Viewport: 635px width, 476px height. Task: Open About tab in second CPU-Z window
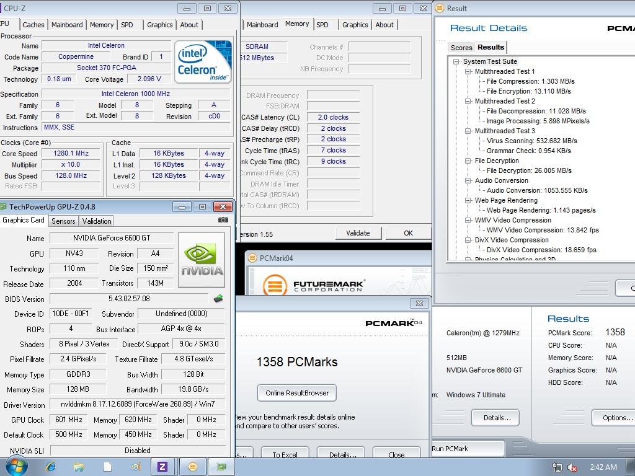[384, 25]
